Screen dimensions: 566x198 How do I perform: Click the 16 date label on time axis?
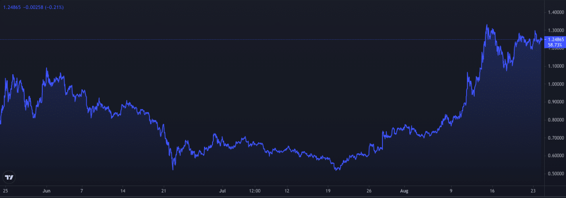(492, 191)
